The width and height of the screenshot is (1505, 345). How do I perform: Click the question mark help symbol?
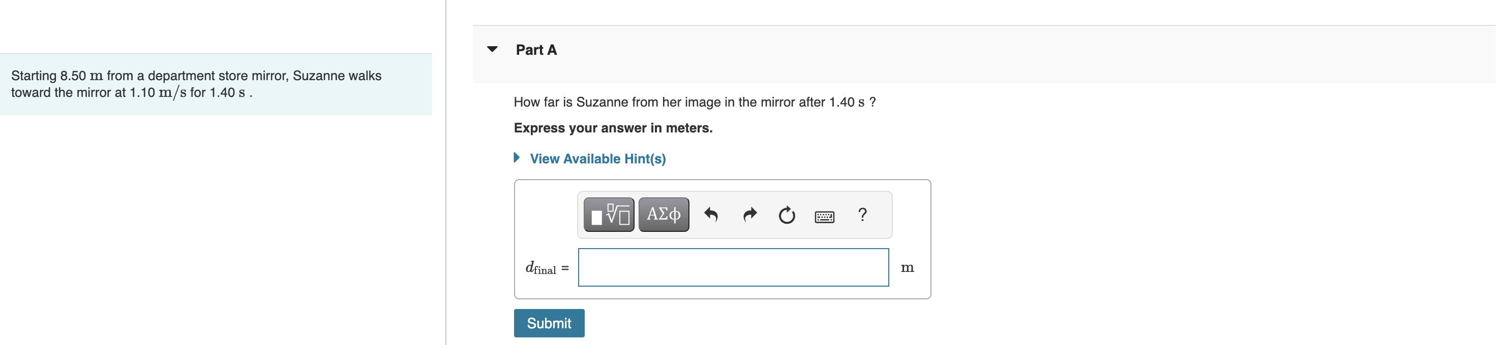coord(862,215)
